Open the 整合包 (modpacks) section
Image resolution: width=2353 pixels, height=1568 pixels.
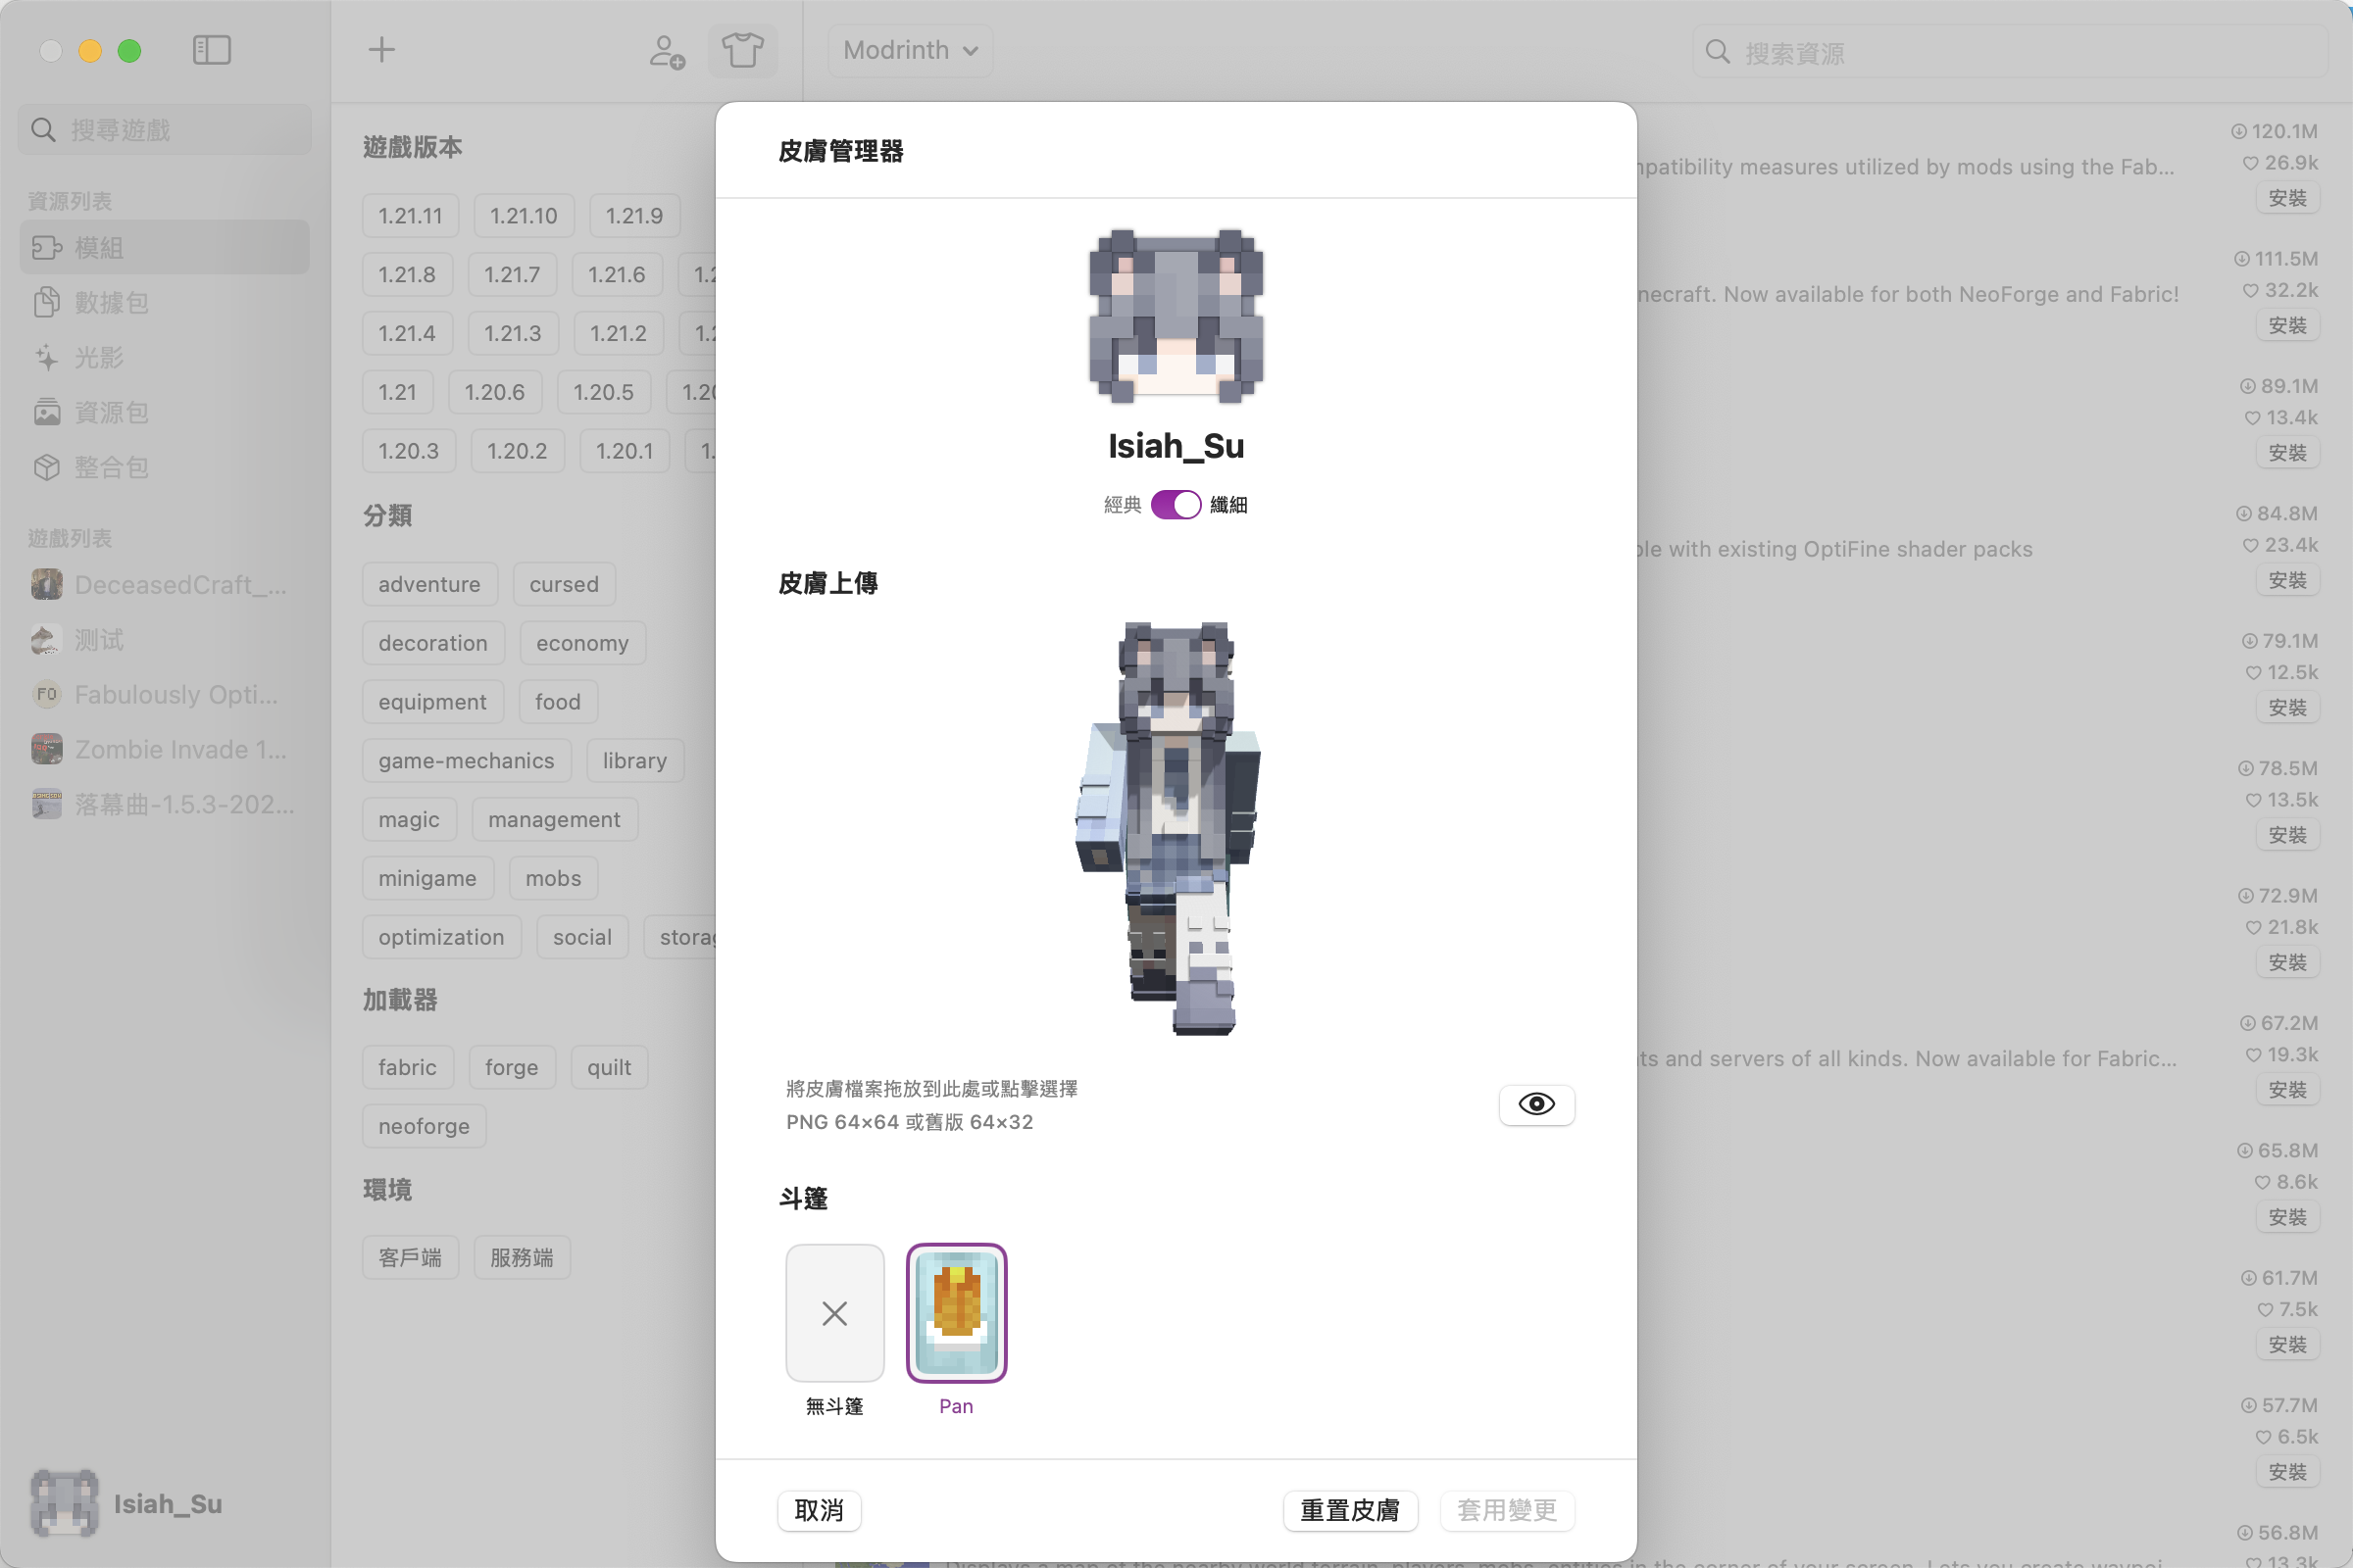(110, 467)
